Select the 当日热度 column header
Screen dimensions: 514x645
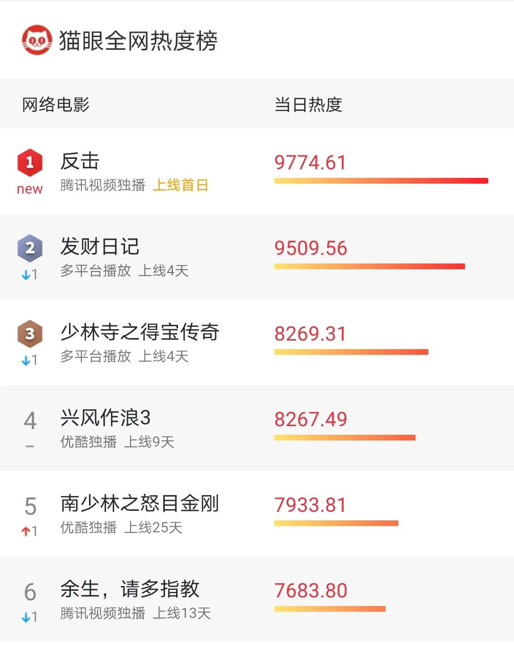308,105
